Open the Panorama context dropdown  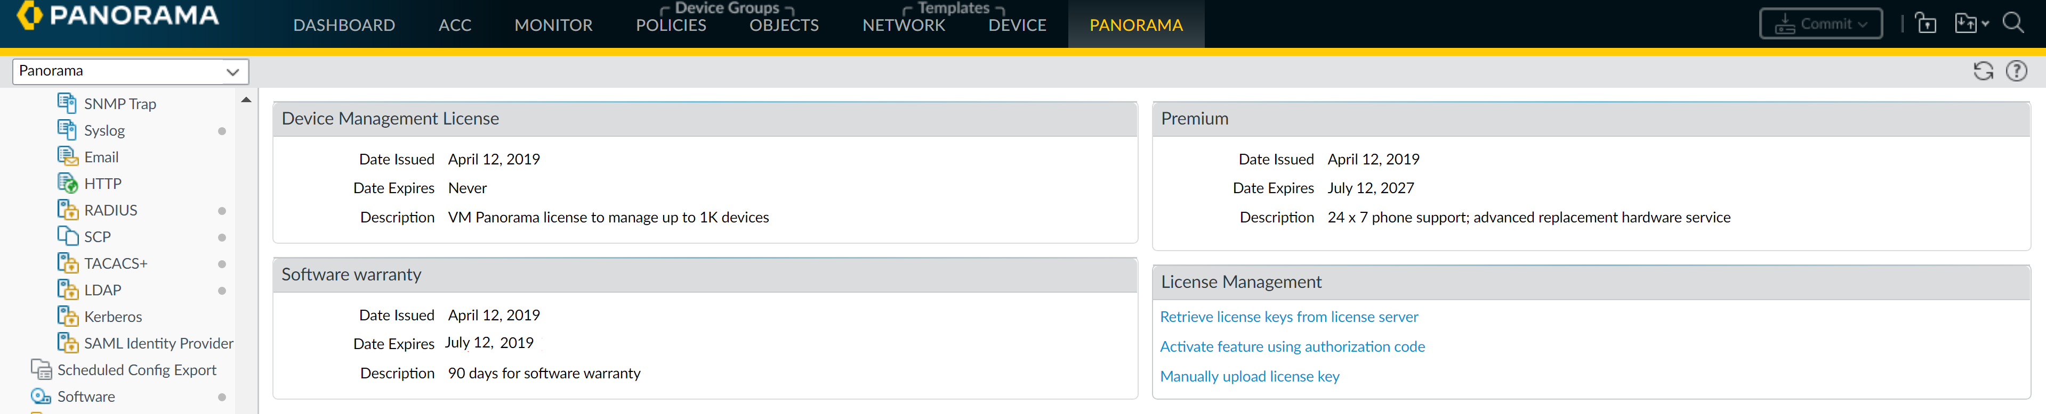tap(130, 71)
